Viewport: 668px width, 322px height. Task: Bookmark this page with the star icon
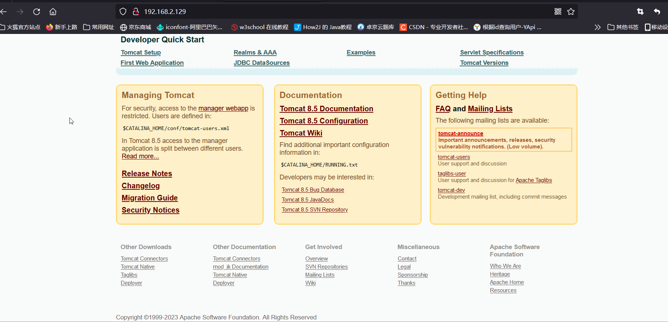[x=571, y=12]
